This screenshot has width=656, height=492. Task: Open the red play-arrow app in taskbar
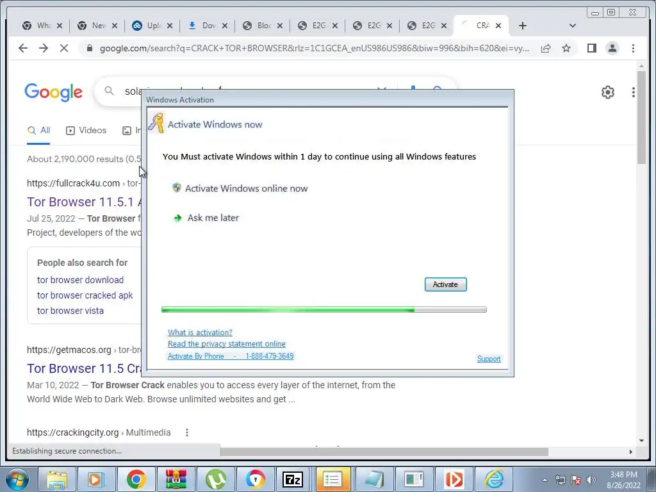coord(454,479)
